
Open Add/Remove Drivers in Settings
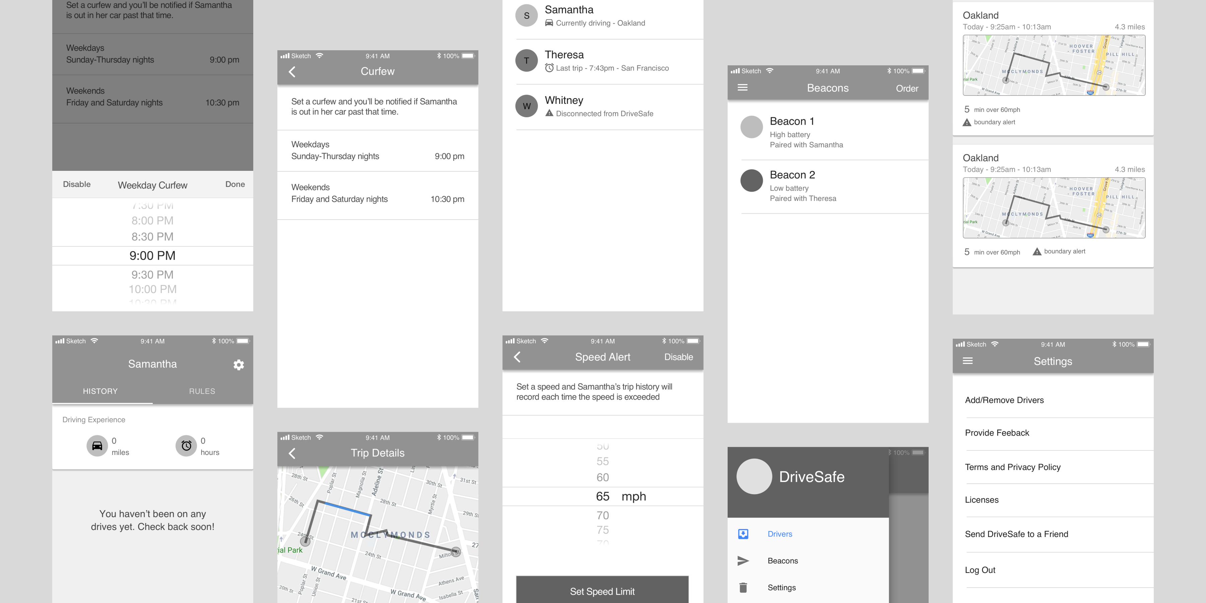point(1053,400)
